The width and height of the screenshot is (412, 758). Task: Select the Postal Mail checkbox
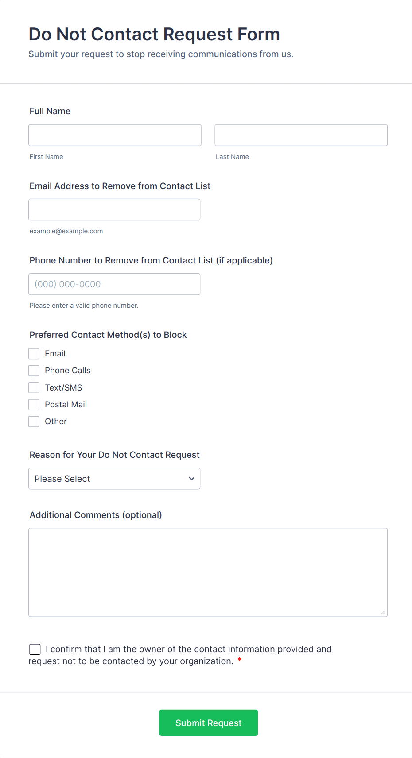tap(34, 405)
